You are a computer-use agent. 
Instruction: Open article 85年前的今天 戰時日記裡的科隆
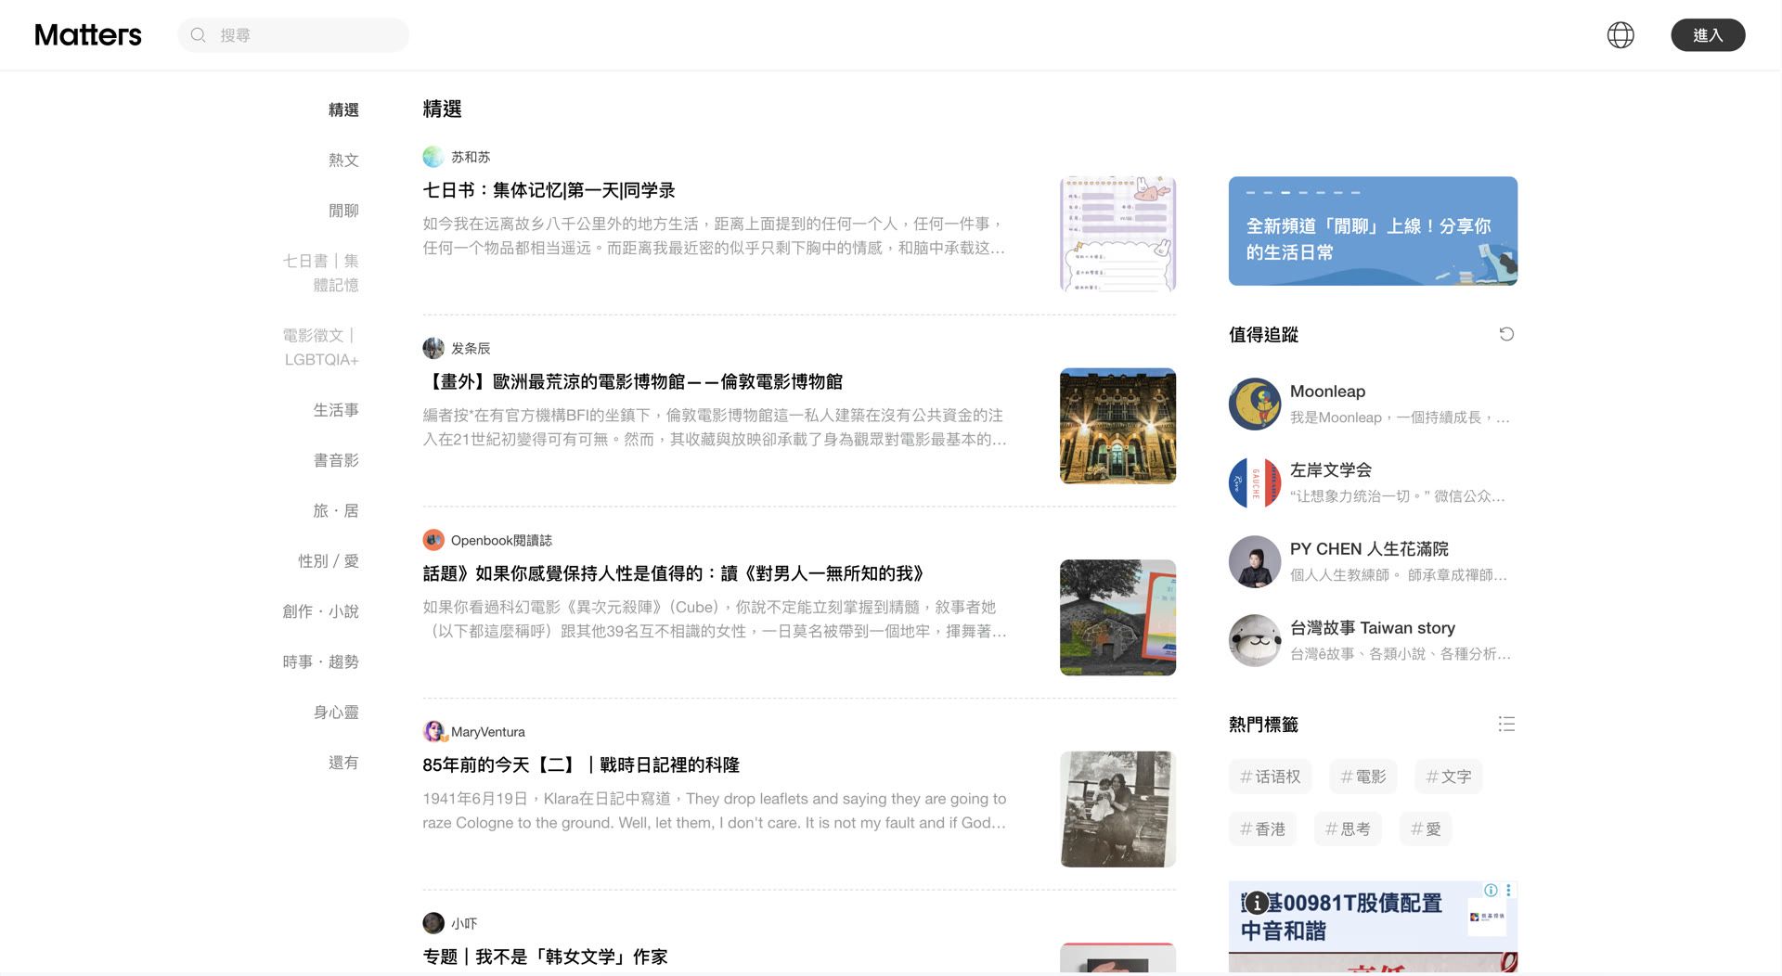pyautogui.click(x=581, y=764)
